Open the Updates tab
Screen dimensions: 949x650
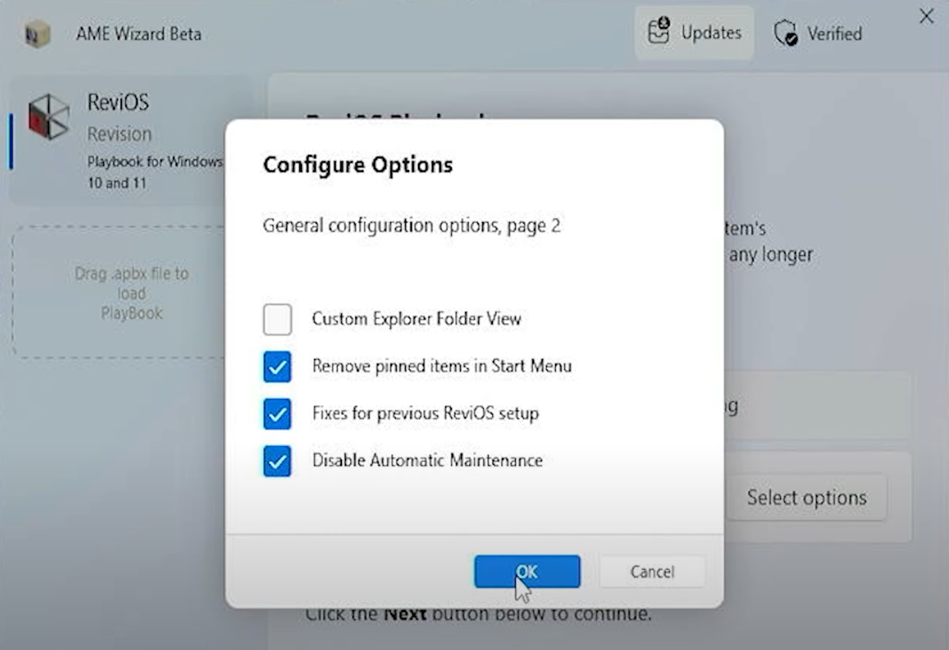pyautogui.click(x=694, y=32)
